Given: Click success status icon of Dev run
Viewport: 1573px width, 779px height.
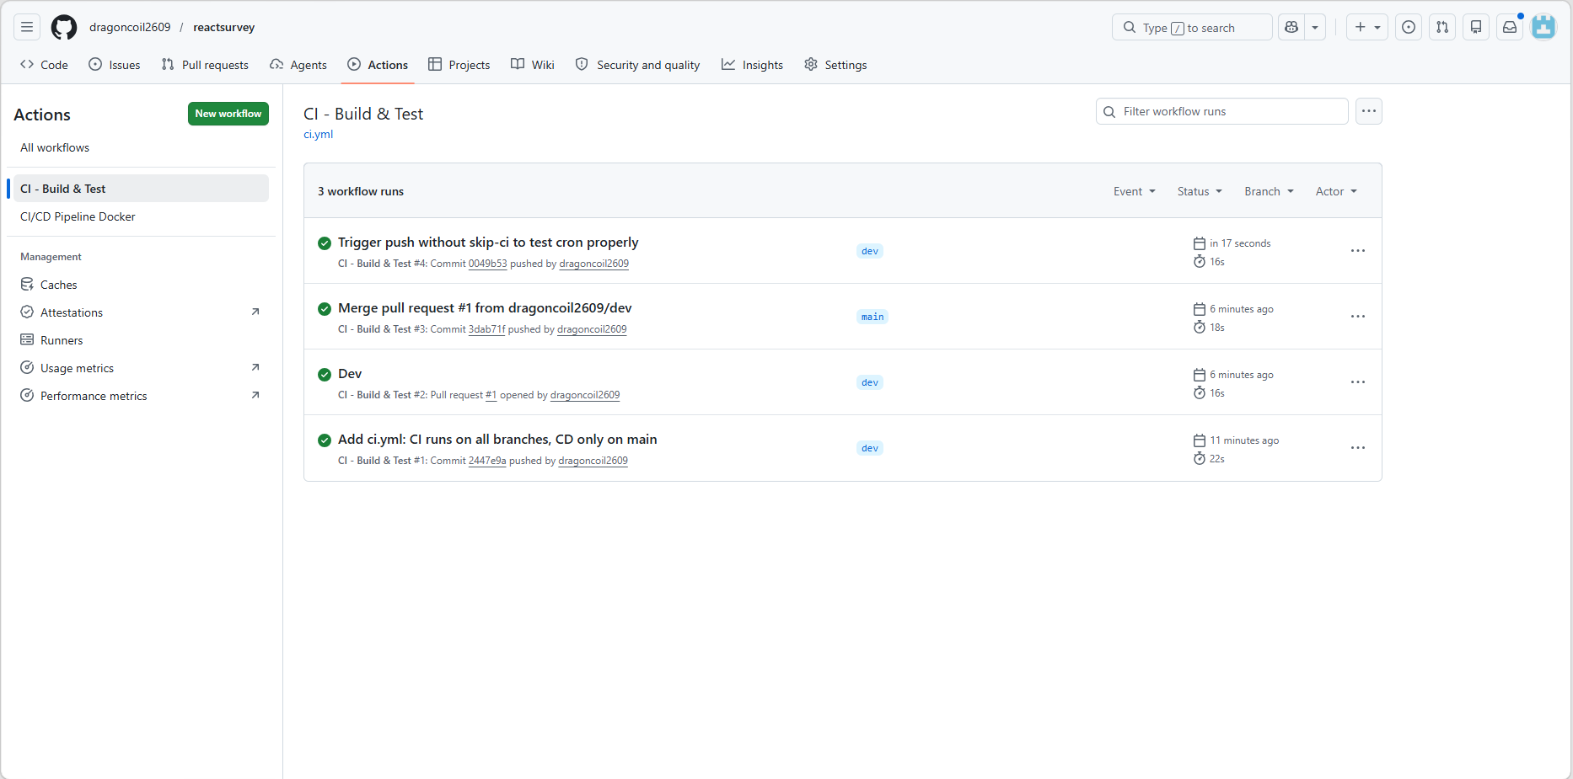Looking at the screenshot, I should [x=325, y=375].
